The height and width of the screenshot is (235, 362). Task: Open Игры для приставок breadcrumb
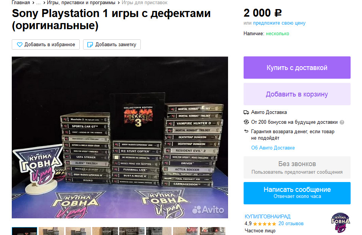(x=145, y=3)
